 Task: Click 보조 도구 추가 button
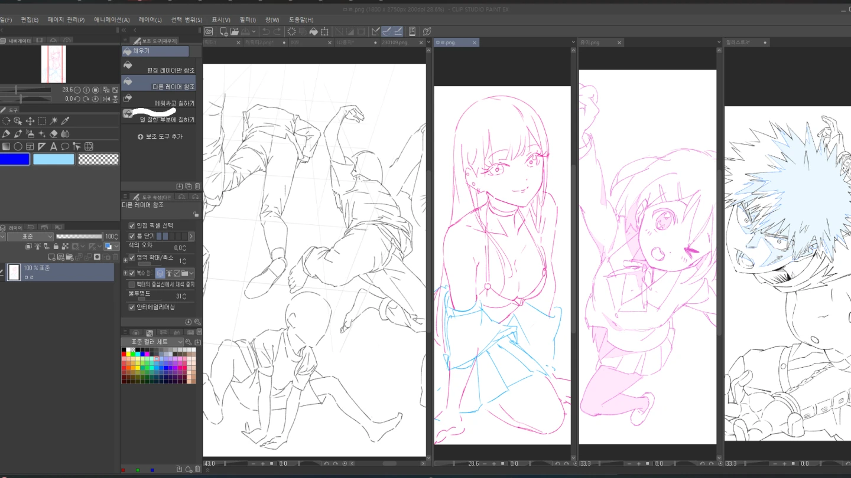[160, 136]
